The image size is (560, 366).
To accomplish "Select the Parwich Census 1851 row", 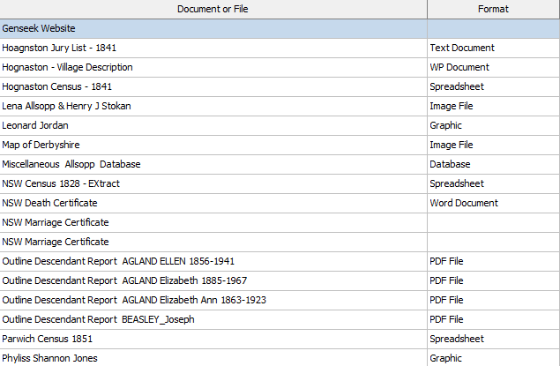I will point(47,339).
